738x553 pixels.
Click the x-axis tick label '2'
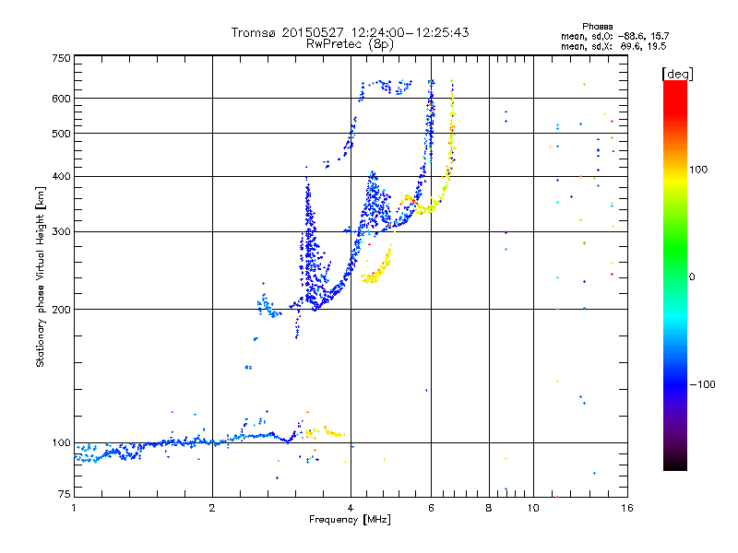[212, 508]
